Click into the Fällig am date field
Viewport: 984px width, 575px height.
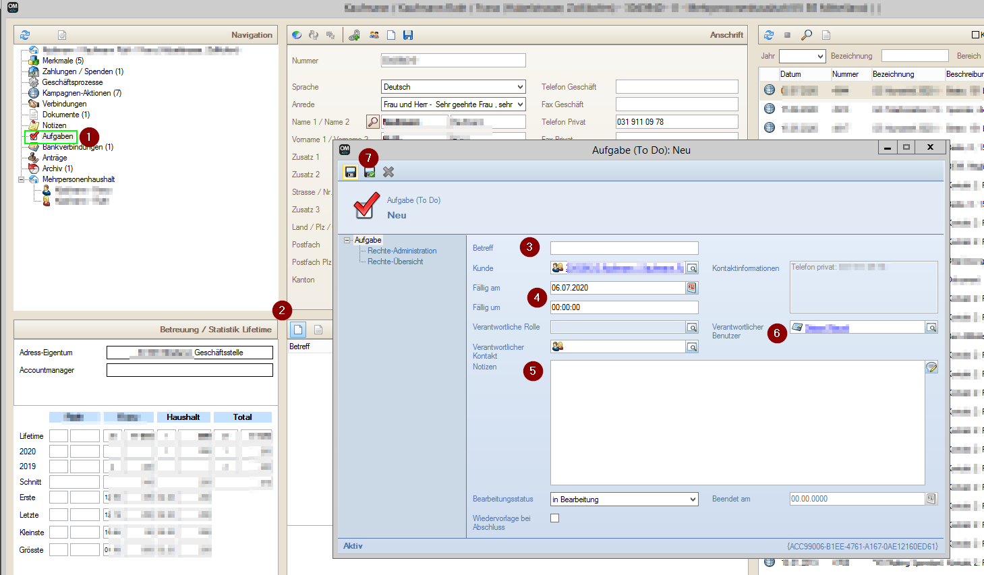pos(618,288)
